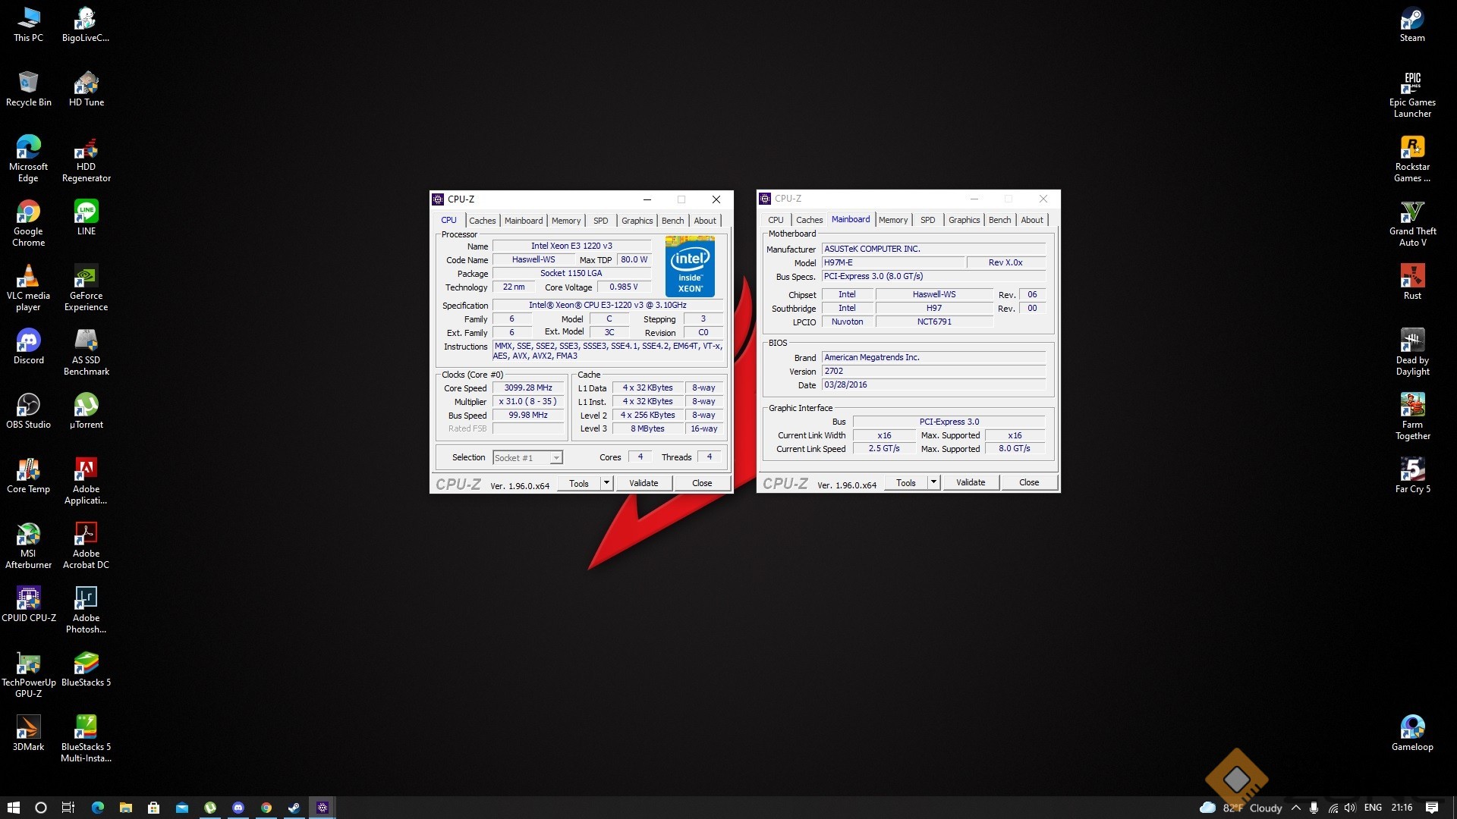Select the AS SSD Benchmark icon

pos(86,341)
